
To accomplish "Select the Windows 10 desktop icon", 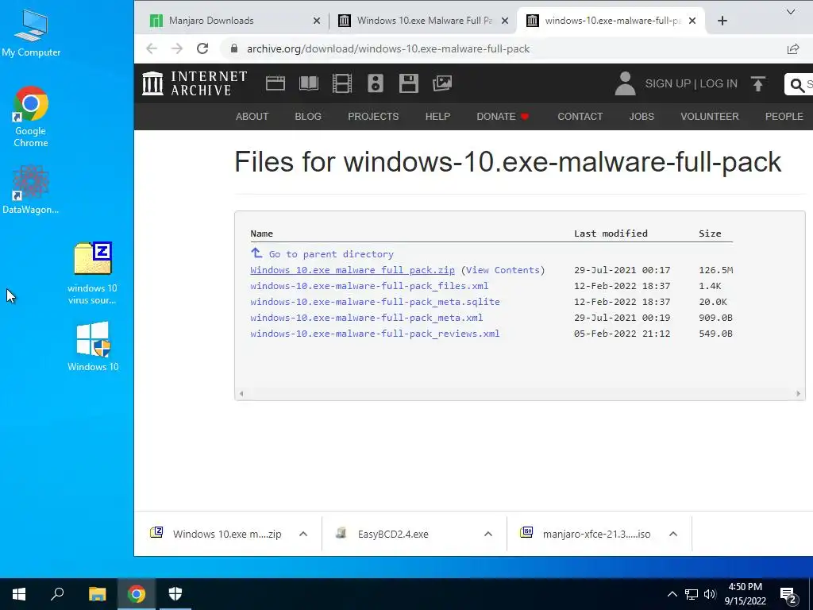I will click(x=93, y=346).
